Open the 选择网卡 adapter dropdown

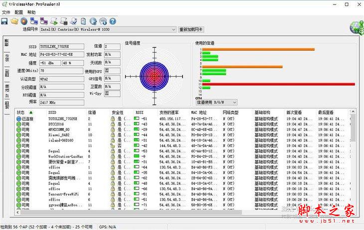click(x=108, y=29)
